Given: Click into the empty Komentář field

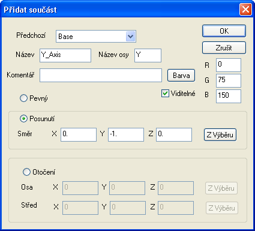Looking at the screenshot, I should (x=101, y=76).
